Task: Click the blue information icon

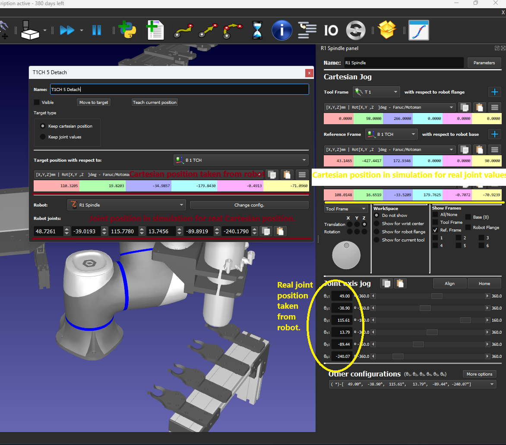Action: [x=281, y=31]
